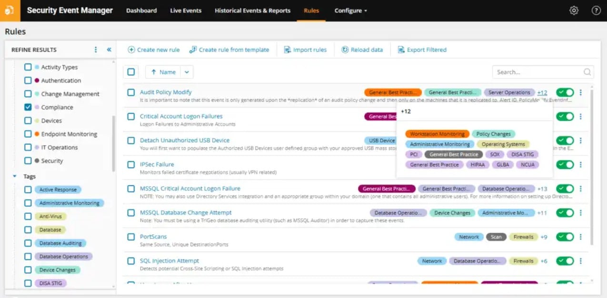The width and height of the screenshot is (607, 298).
Task: Open actions menu for MSSQL Critical Account Logon Failure
Action: [581, 189]
